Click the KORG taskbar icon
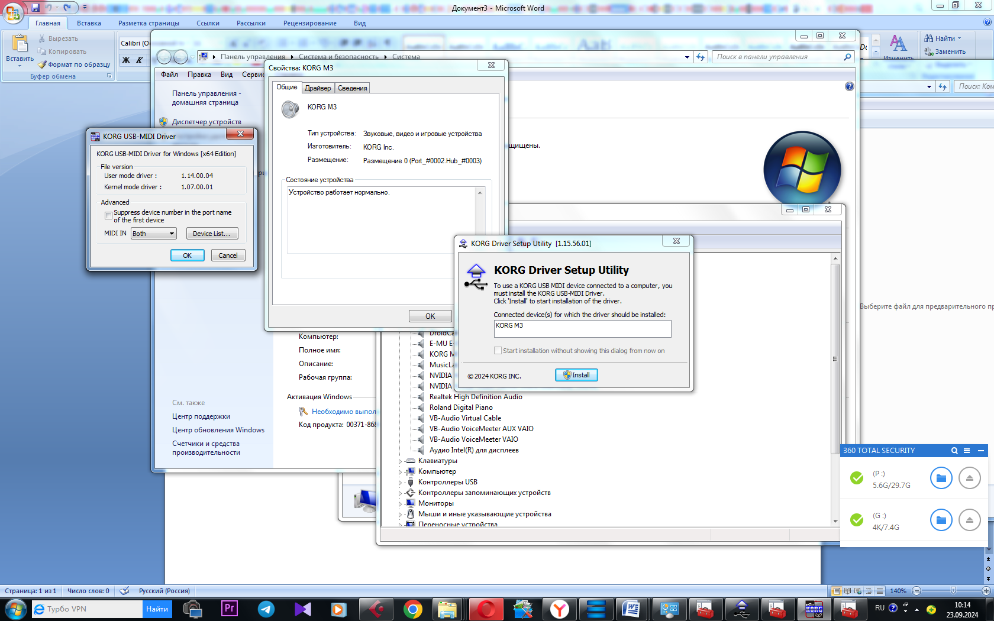This screenshot has height=621, width=994. tap(814, 609)
